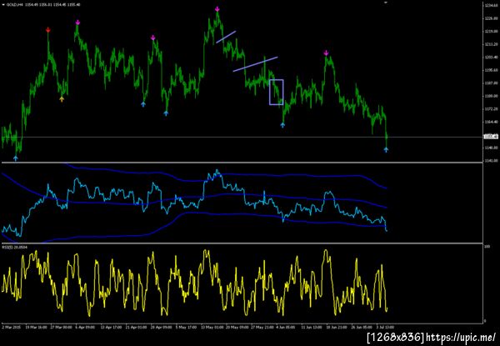Select the longer purple trend line
This screenshot has height=346, width=500.
(x=256, y=64)
